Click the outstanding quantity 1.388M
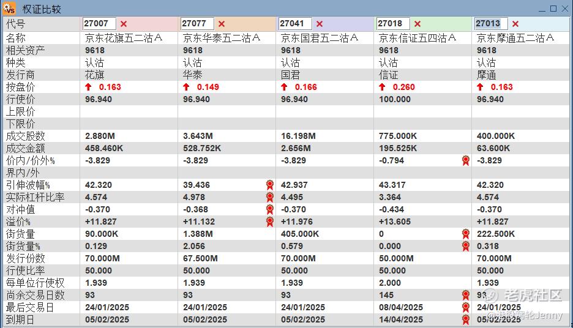573x328 pixels. [198, 234]
